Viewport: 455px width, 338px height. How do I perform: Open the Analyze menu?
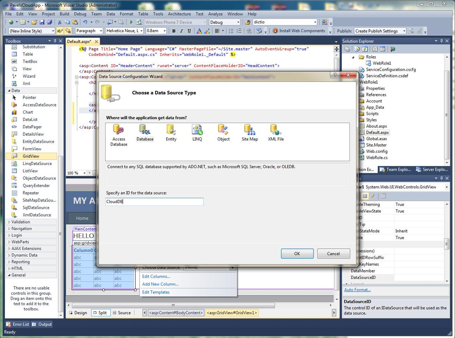215,14
